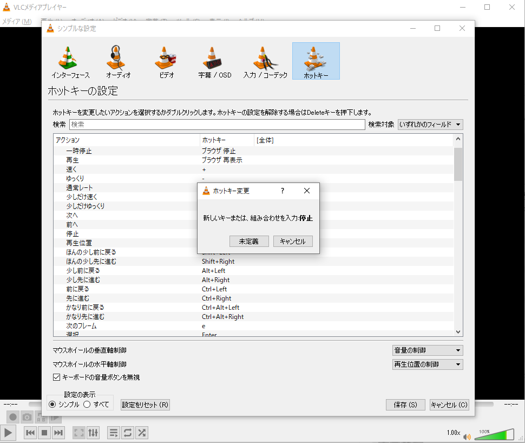525x443 pixels.
Task: Mute audio via the speaker icon
Action: [x=467, y=437]
